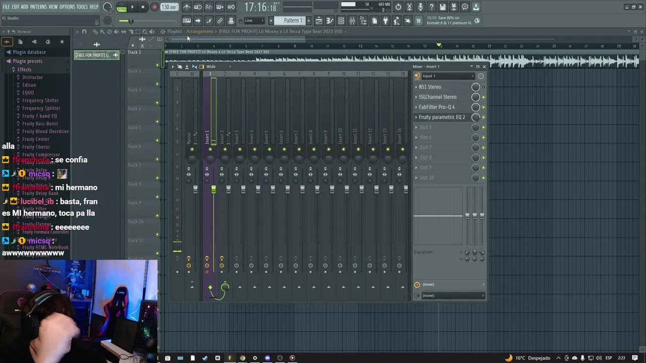Open the chat bubble icon in toolbar
The height and width of the screenshot is (363, 646).
click(465, 7)
